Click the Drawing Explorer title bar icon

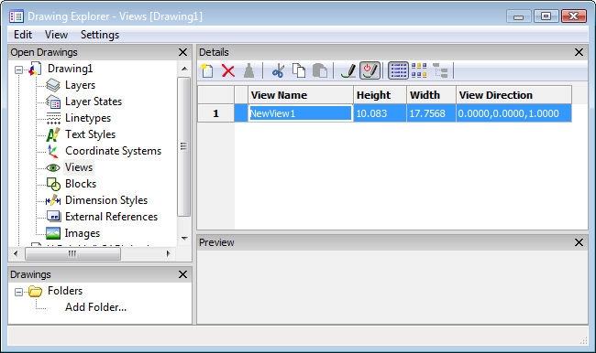click(17, 16)
